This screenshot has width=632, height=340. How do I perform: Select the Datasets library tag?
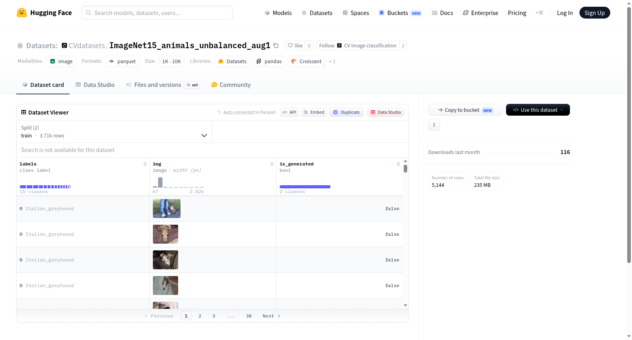[232, 61]
